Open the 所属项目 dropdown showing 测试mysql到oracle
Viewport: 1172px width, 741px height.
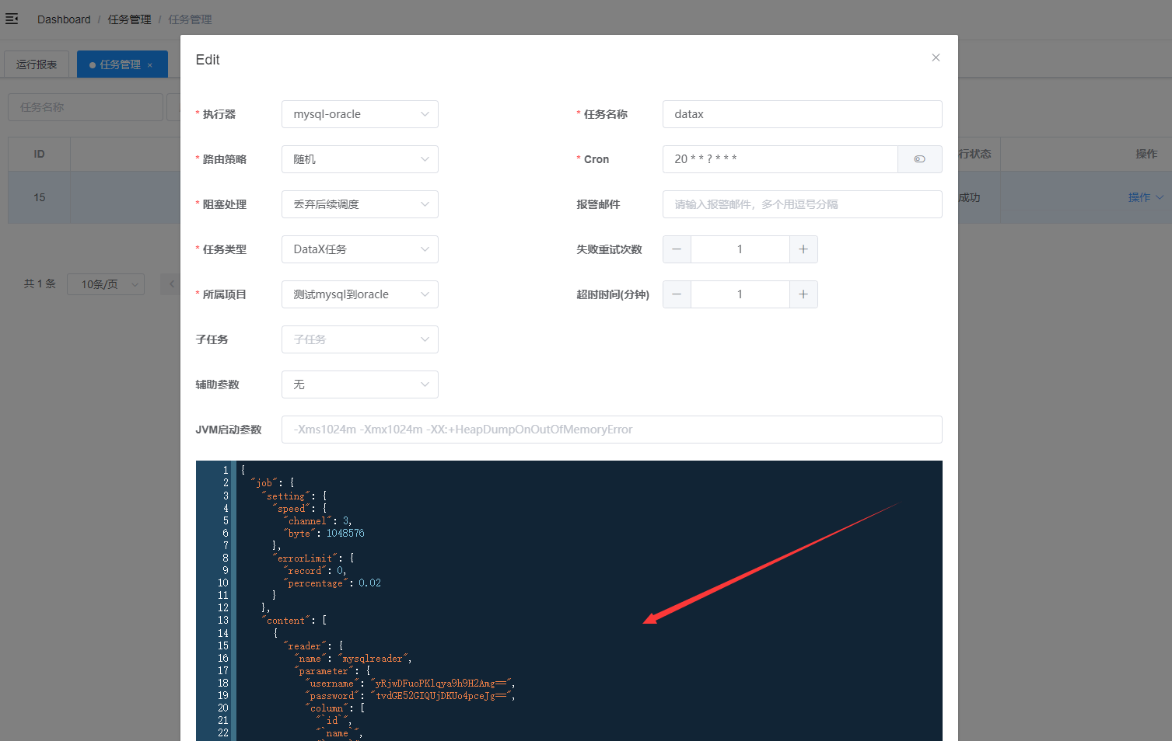[359, 294]
